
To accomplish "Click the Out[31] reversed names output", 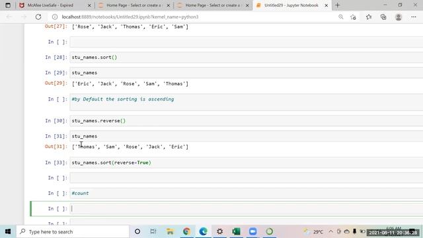I will click(x=130, y=147).
